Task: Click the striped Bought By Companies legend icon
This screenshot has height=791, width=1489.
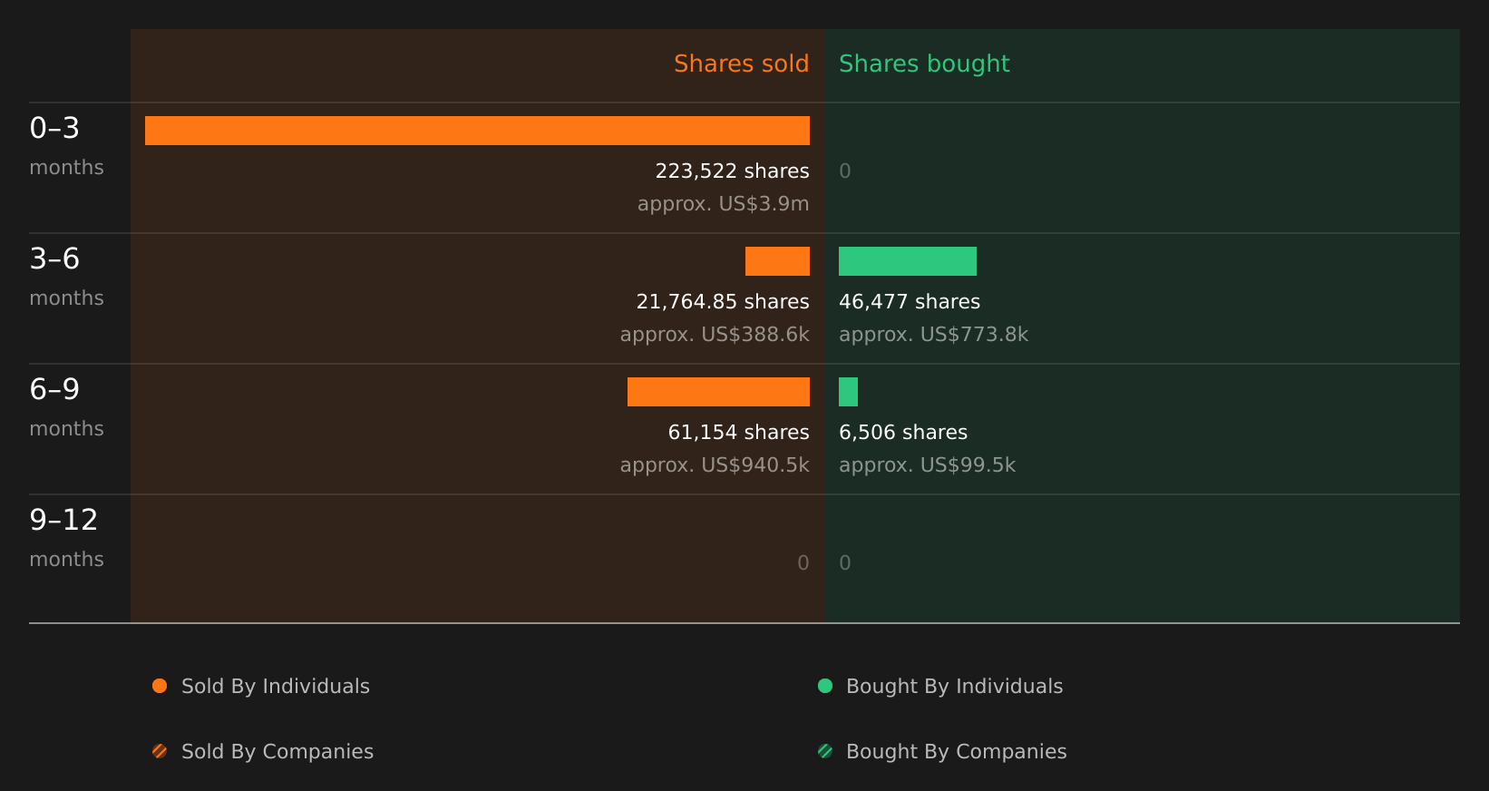Action: tap(825, 751)
